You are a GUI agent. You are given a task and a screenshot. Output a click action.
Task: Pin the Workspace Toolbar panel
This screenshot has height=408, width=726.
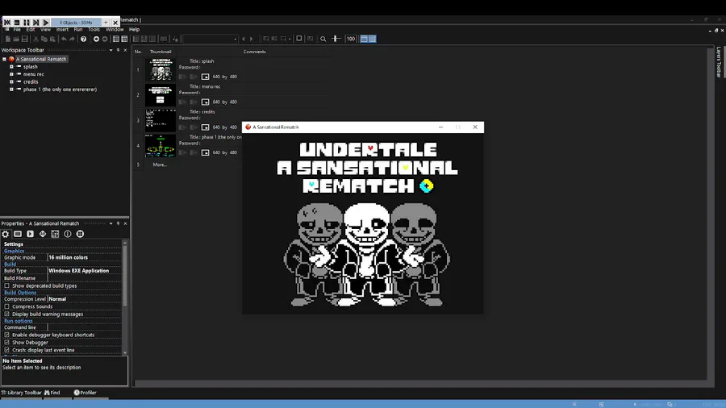coord(118,50)
